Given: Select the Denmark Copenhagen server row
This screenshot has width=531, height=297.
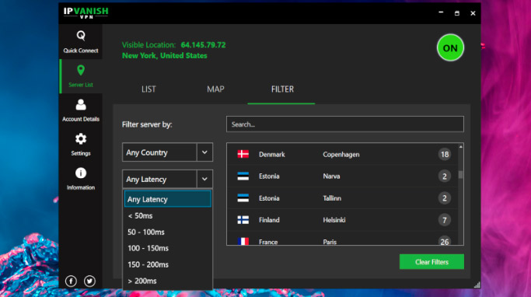Looking at the screenshot, I should tap(342, 155).
